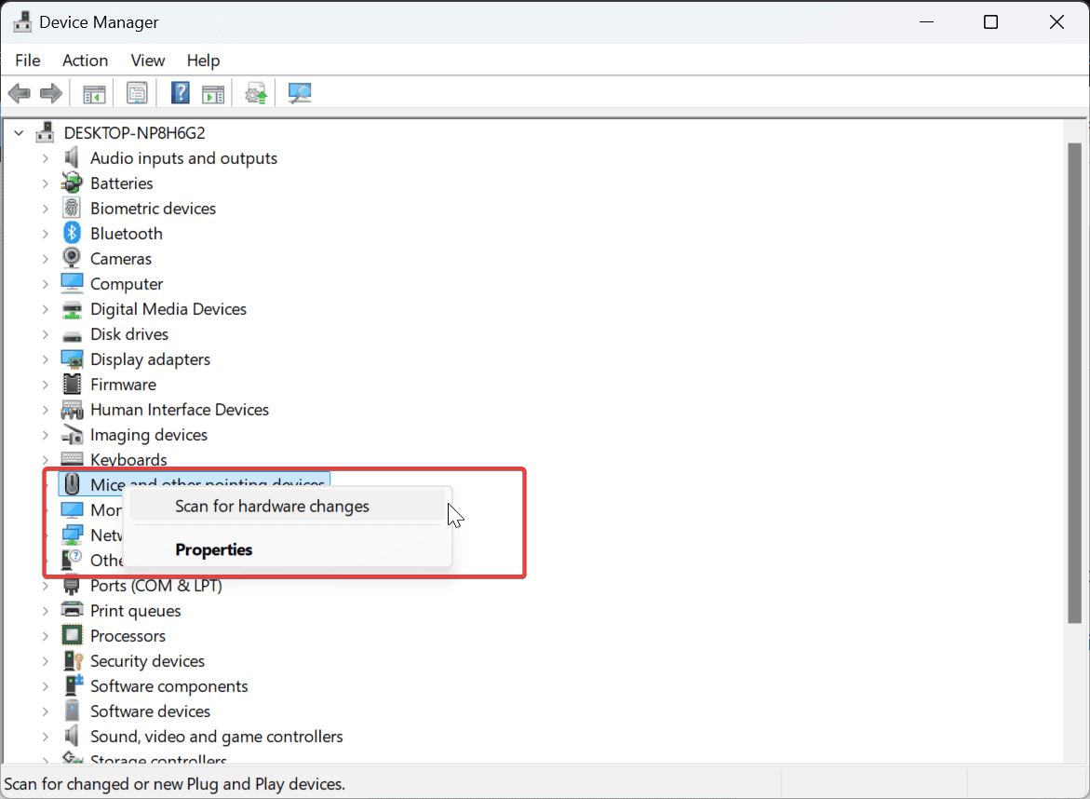The width and height of the screenshot is (1090, 799).
Task: Click the Security devices key icon
Action: click(73, 660)
